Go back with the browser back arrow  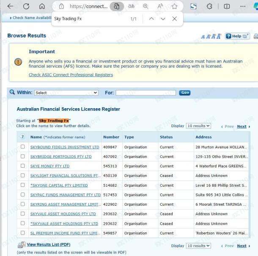11,6
